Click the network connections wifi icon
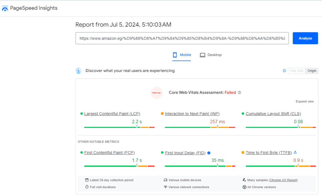This screenshot has height=196, width=322. tap(165, 187)
